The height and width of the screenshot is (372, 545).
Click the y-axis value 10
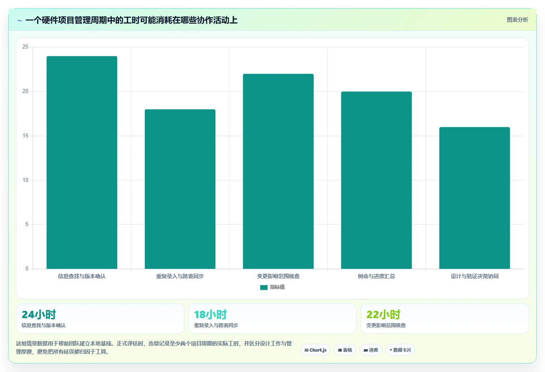25,180
